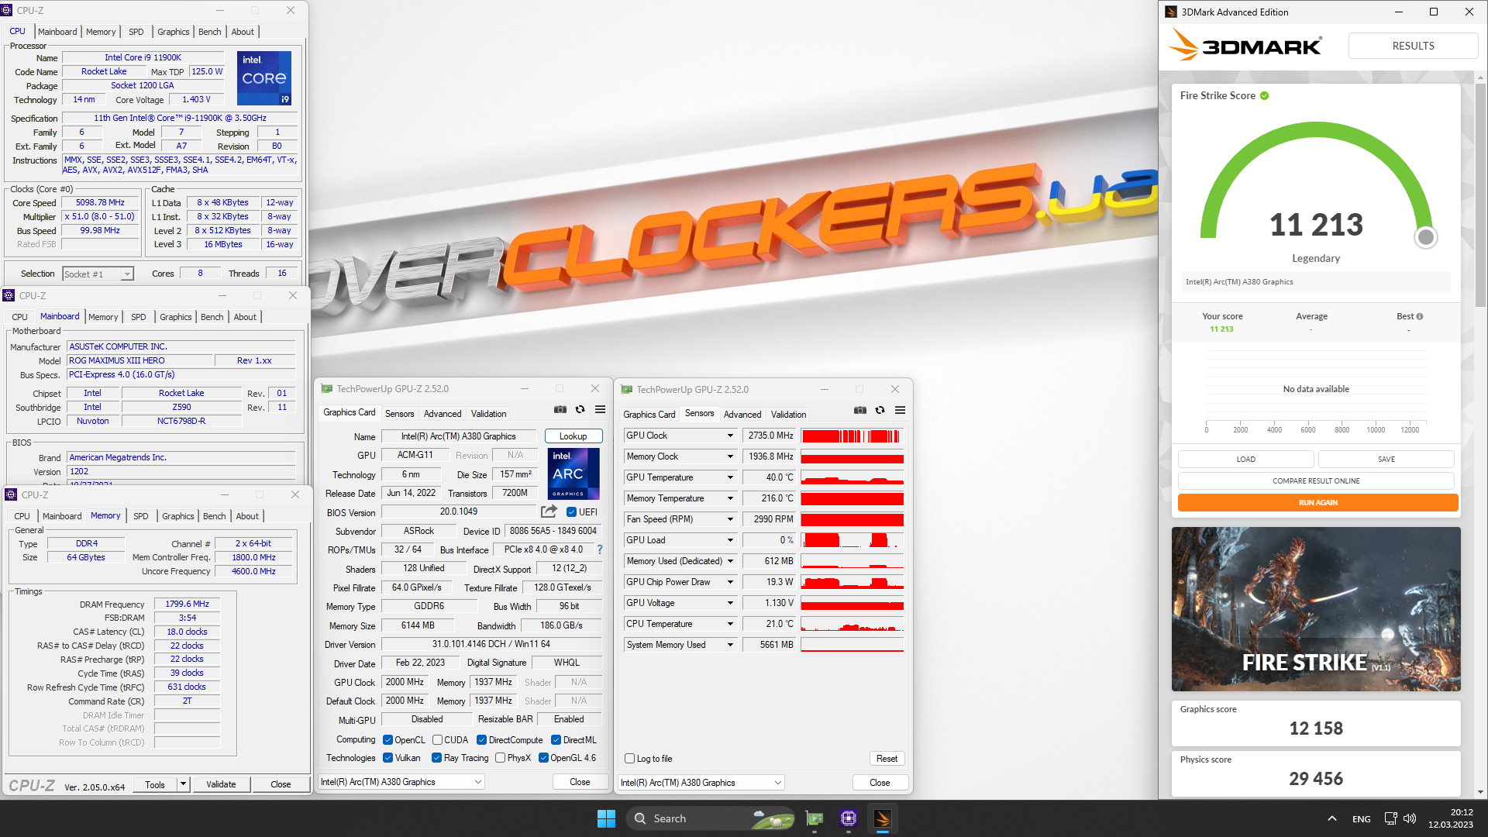
Task: Click the 3DMark logo in the header
Action: pyautogui.click(x=1245, y=46)
